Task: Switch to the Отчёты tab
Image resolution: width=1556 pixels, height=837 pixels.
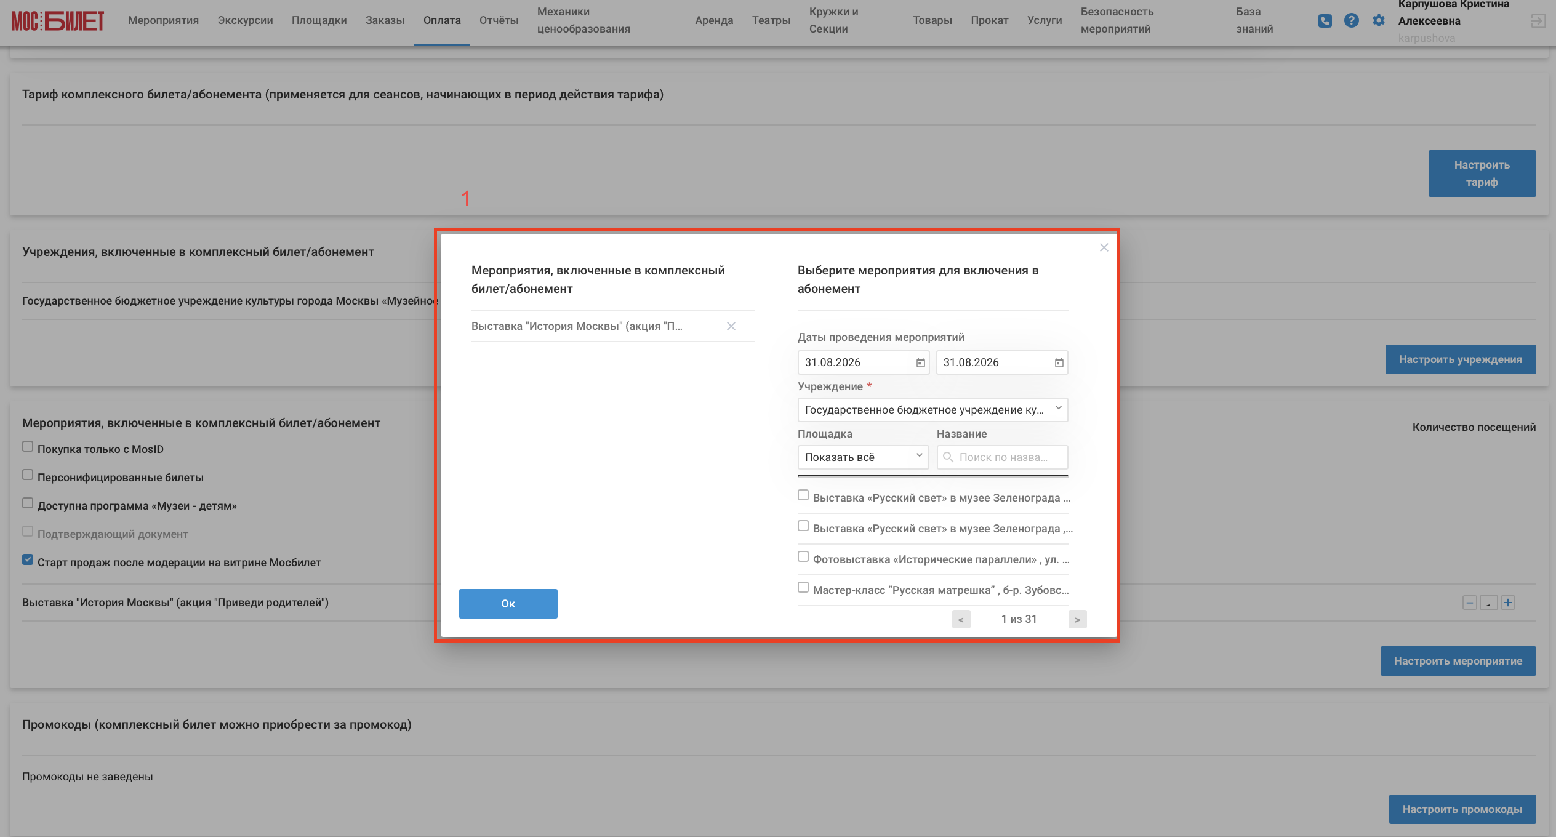Action: 499,20
